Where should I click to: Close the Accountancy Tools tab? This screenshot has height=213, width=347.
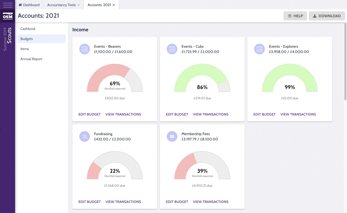tap(79, 5)
